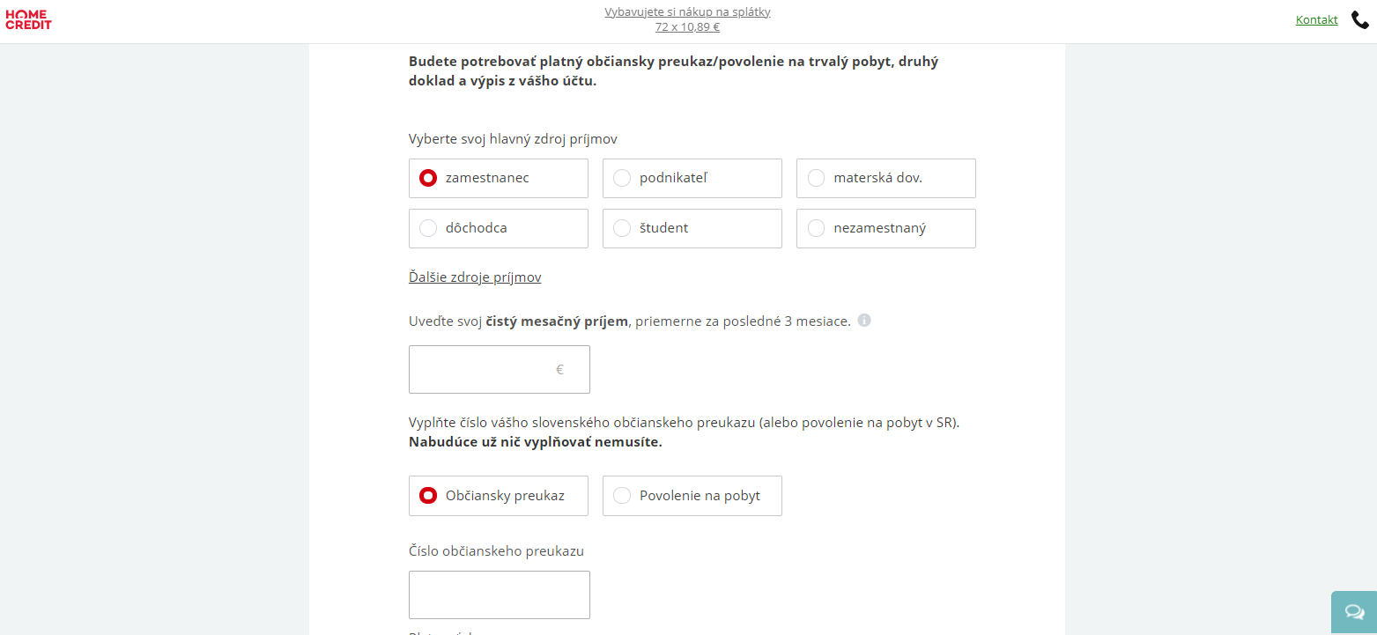Choose Povolenie na pobyt document type

point(692,496)
